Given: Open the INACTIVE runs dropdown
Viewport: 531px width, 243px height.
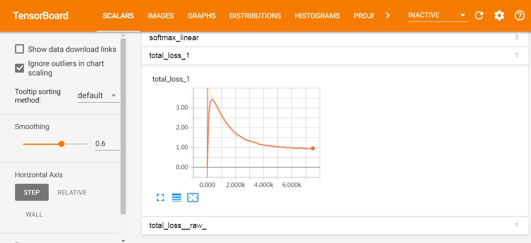Looking at the screenshot, I should tap(438, 15).
